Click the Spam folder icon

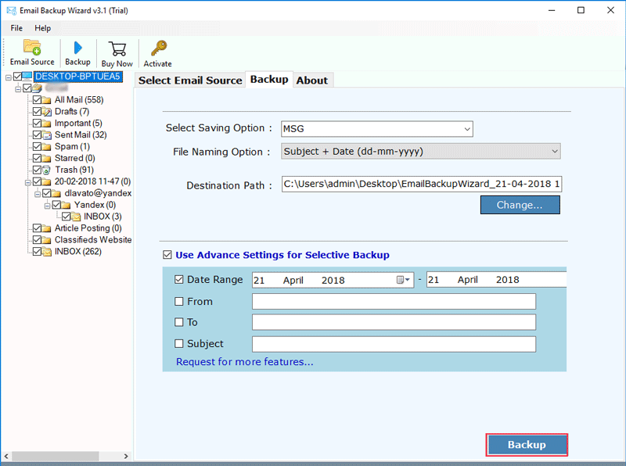pyautogui.click(x=46, y=146)
